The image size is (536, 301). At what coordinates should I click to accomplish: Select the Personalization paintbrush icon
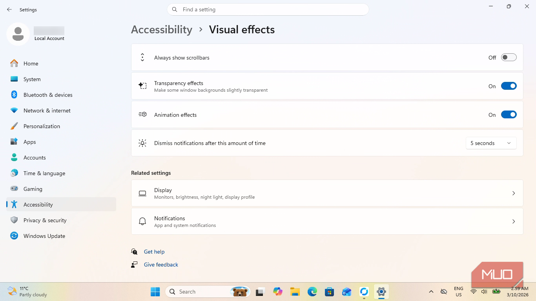coord(14,126)
